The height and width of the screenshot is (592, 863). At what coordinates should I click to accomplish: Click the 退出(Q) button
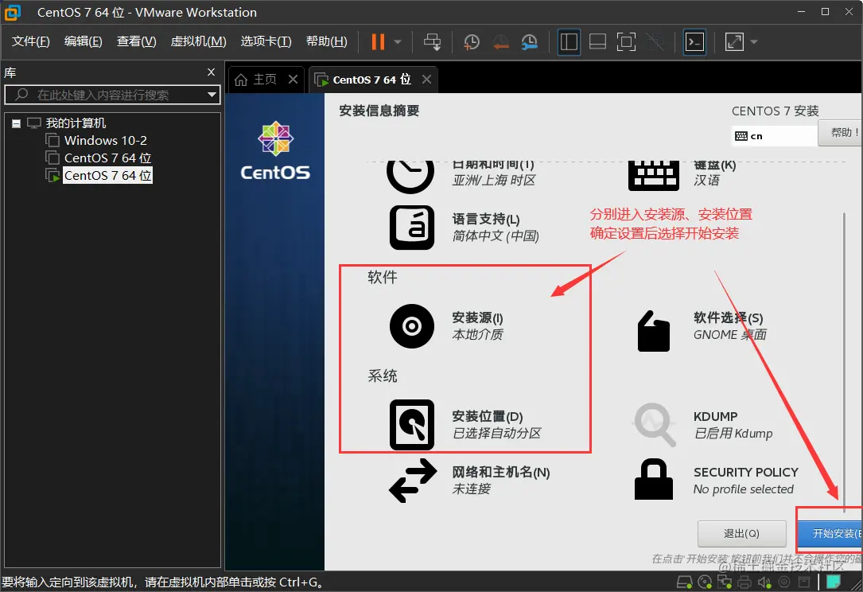pos(741,534)
